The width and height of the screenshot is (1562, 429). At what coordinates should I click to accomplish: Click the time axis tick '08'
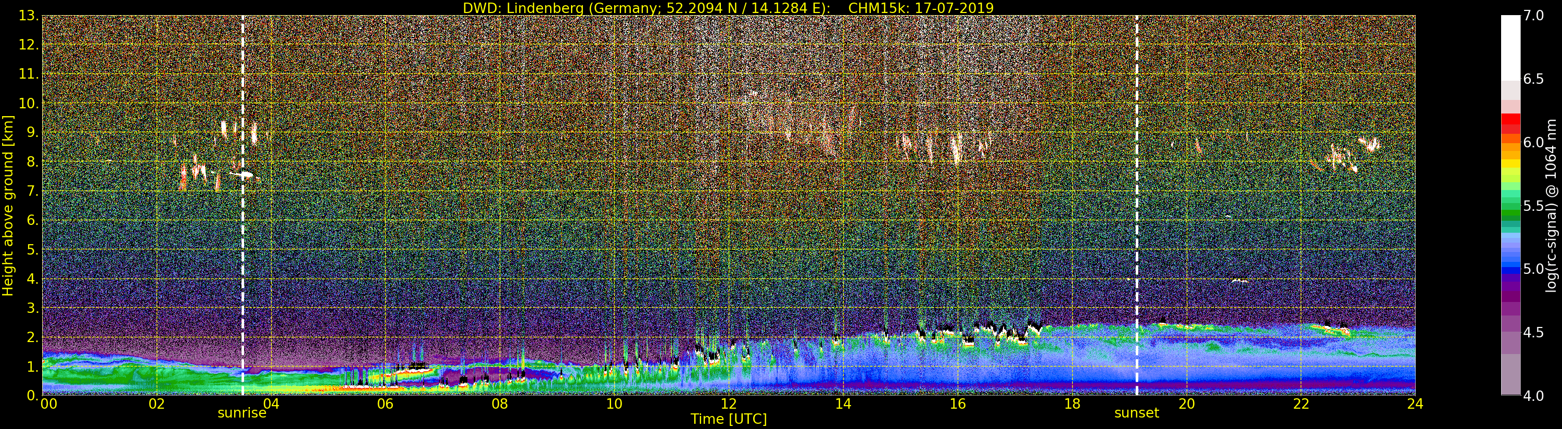(x=500, y=403)
